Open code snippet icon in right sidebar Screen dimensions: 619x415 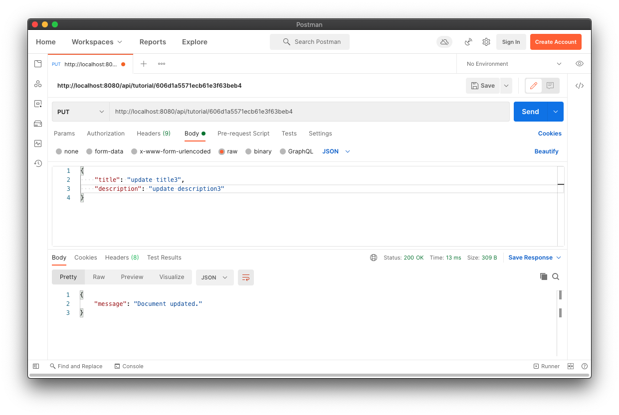pyautogui.click(x=579, y=86)
